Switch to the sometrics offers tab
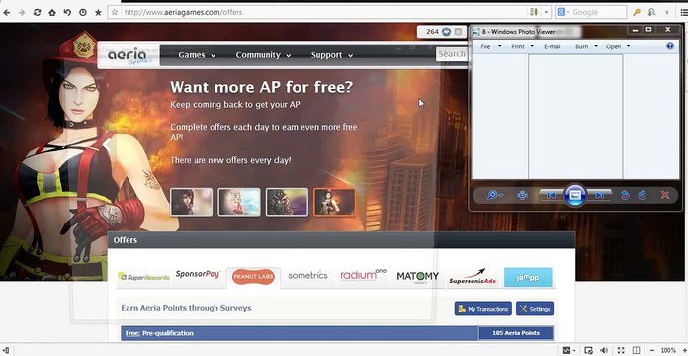688x356 pixels. pyautogui.click(x=307, y=276)
